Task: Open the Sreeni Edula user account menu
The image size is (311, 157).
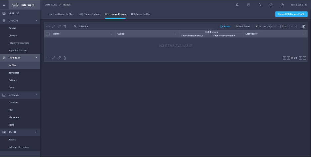Action: (x=299, y=5)
